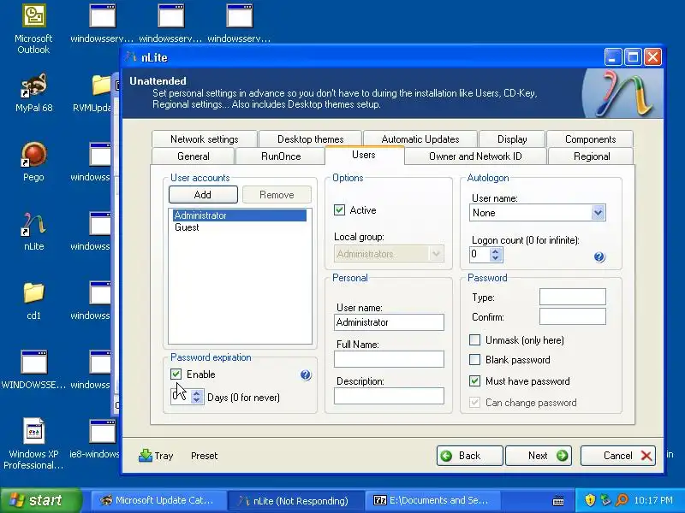This screenshot has height=513, width=685.
Task: Click the network/device tray icon beside the shield
Action: 605,500
